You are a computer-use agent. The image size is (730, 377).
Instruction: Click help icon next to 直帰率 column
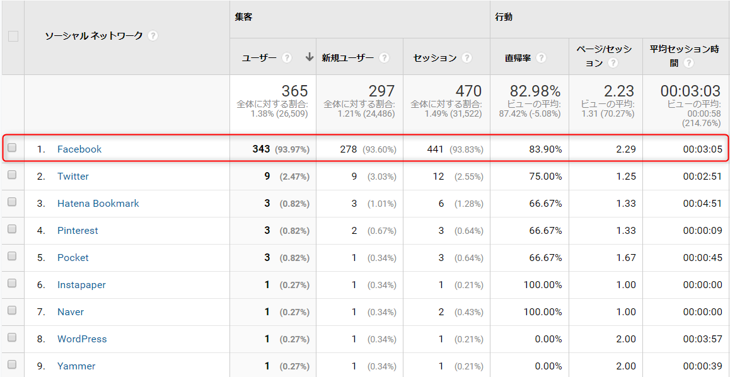(541, 57)
